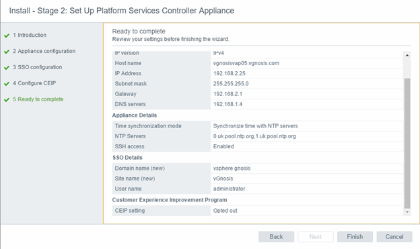Click the disabled Next button
The width and height of the screenshot is (420, 249).
(316, 237)
